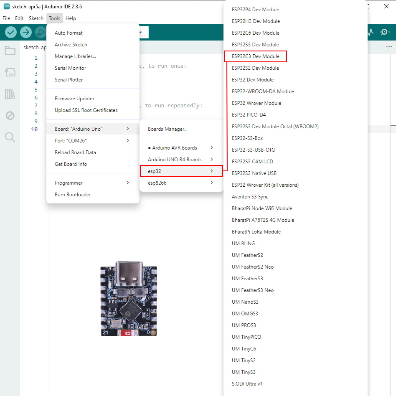Expand the Board: "Arduino Uno" submenu

pyautogui.click(x=93, y=129)
